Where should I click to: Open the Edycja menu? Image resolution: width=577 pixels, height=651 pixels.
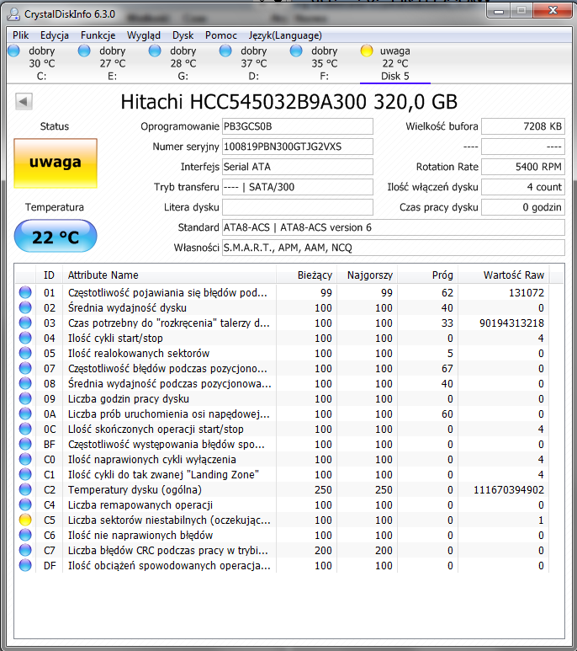(55, 35)
